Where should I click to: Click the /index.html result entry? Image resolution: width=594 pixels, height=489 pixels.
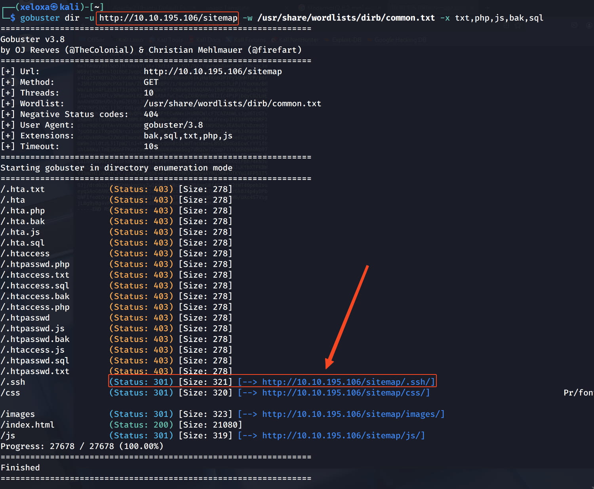[x=27, y=425]
